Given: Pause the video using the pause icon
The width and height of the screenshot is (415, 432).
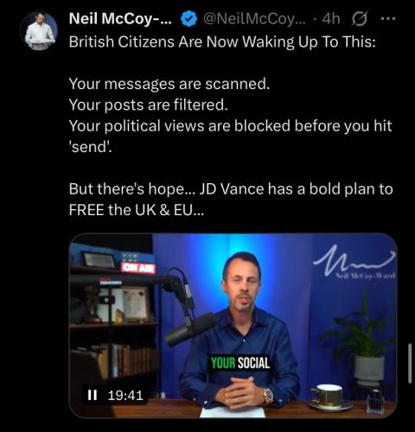Looking at the screenshot, I should pos(93,395).
